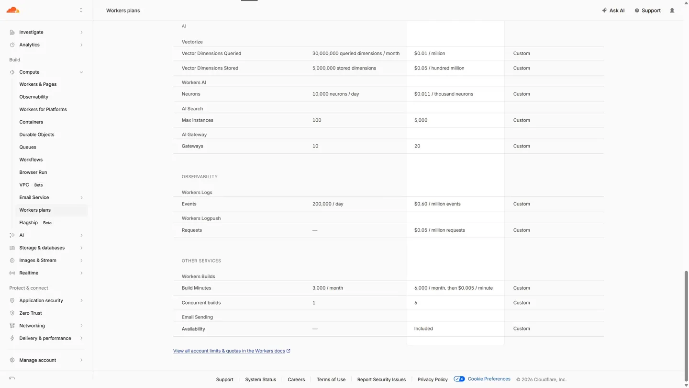This screenshot has height=388, width=689.
Task: Toggle the Cookie Preferences switch icon
Action: 459,379
